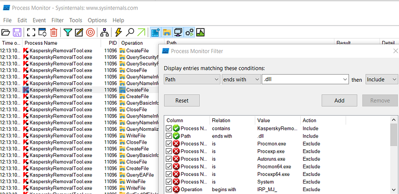This screenshot has width=399, height=194.
Task: Open the Event menu
Action: [x=39, y=20]
